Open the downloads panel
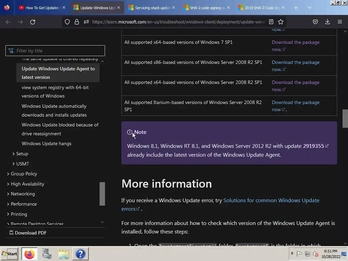The image size is (348, 261). 327,22
